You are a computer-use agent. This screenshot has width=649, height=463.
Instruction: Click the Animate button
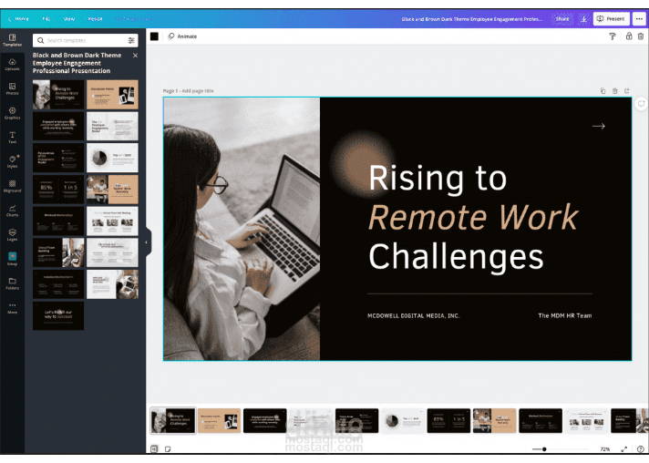coord(182,36)
